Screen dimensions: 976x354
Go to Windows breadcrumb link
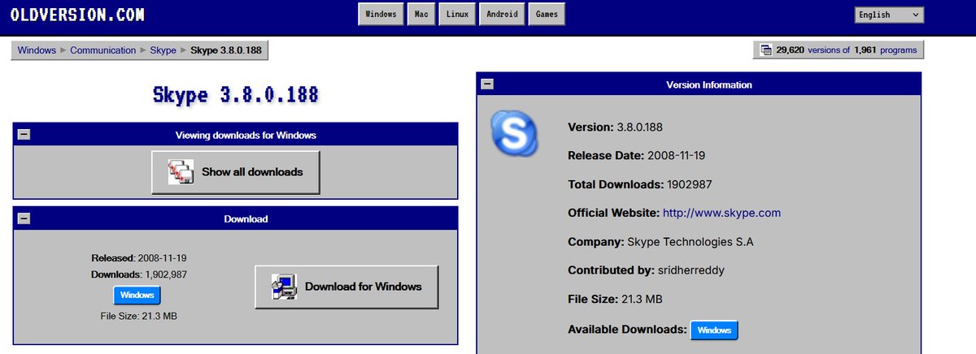[37, 50]
